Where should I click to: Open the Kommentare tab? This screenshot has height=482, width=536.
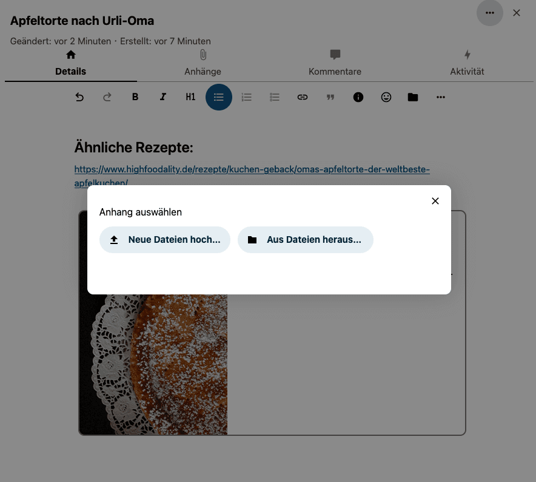click(335, 63)
